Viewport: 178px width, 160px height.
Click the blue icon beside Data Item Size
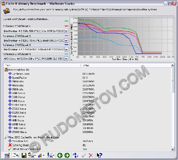coord(10,141)
